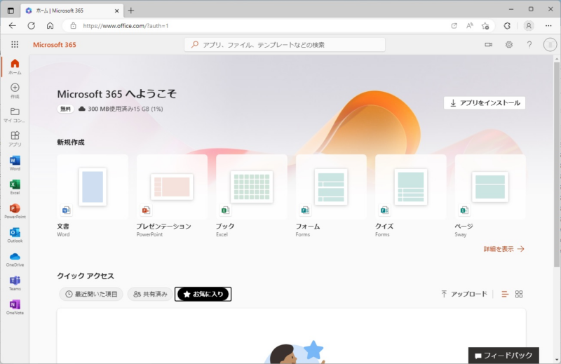Open a new browser tab
Viewport: 561px width, 364px height.
tap(131, 11)
